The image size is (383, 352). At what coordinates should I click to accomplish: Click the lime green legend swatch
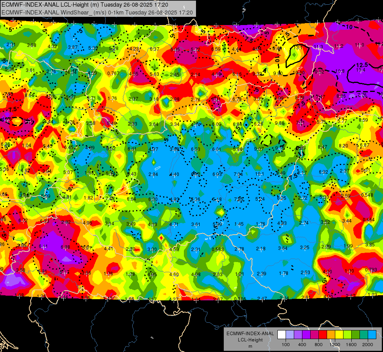pyautogui.click(x=347, y=334)
